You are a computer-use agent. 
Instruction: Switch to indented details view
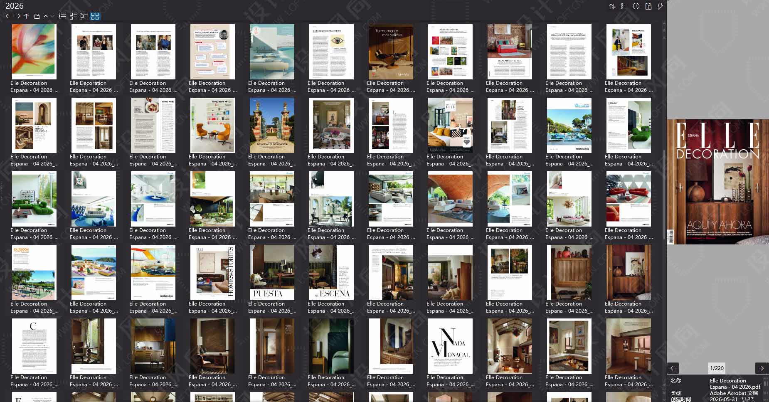coord(84,16)
